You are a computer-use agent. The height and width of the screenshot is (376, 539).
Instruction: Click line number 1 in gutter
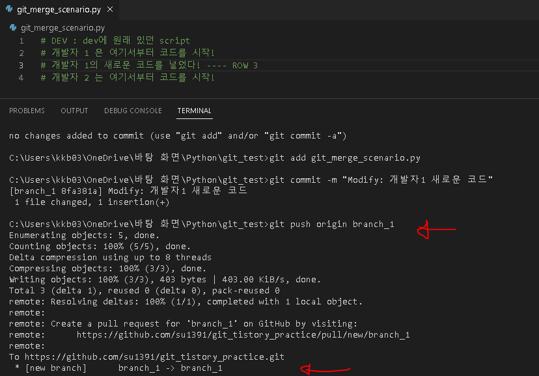point(21,41)
